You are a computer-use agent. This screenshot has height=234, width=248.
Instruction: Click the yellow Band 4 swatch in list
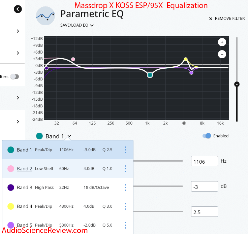[11, 206]
